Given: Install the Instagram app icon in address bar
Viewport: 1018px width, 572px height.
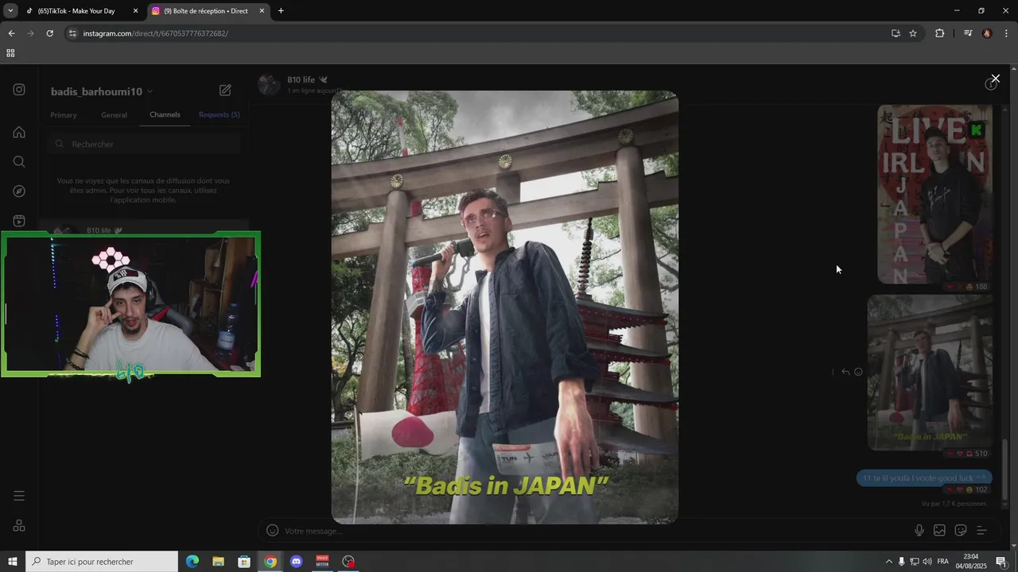Looking at the screenshot, I should click(x=896, y=33).
